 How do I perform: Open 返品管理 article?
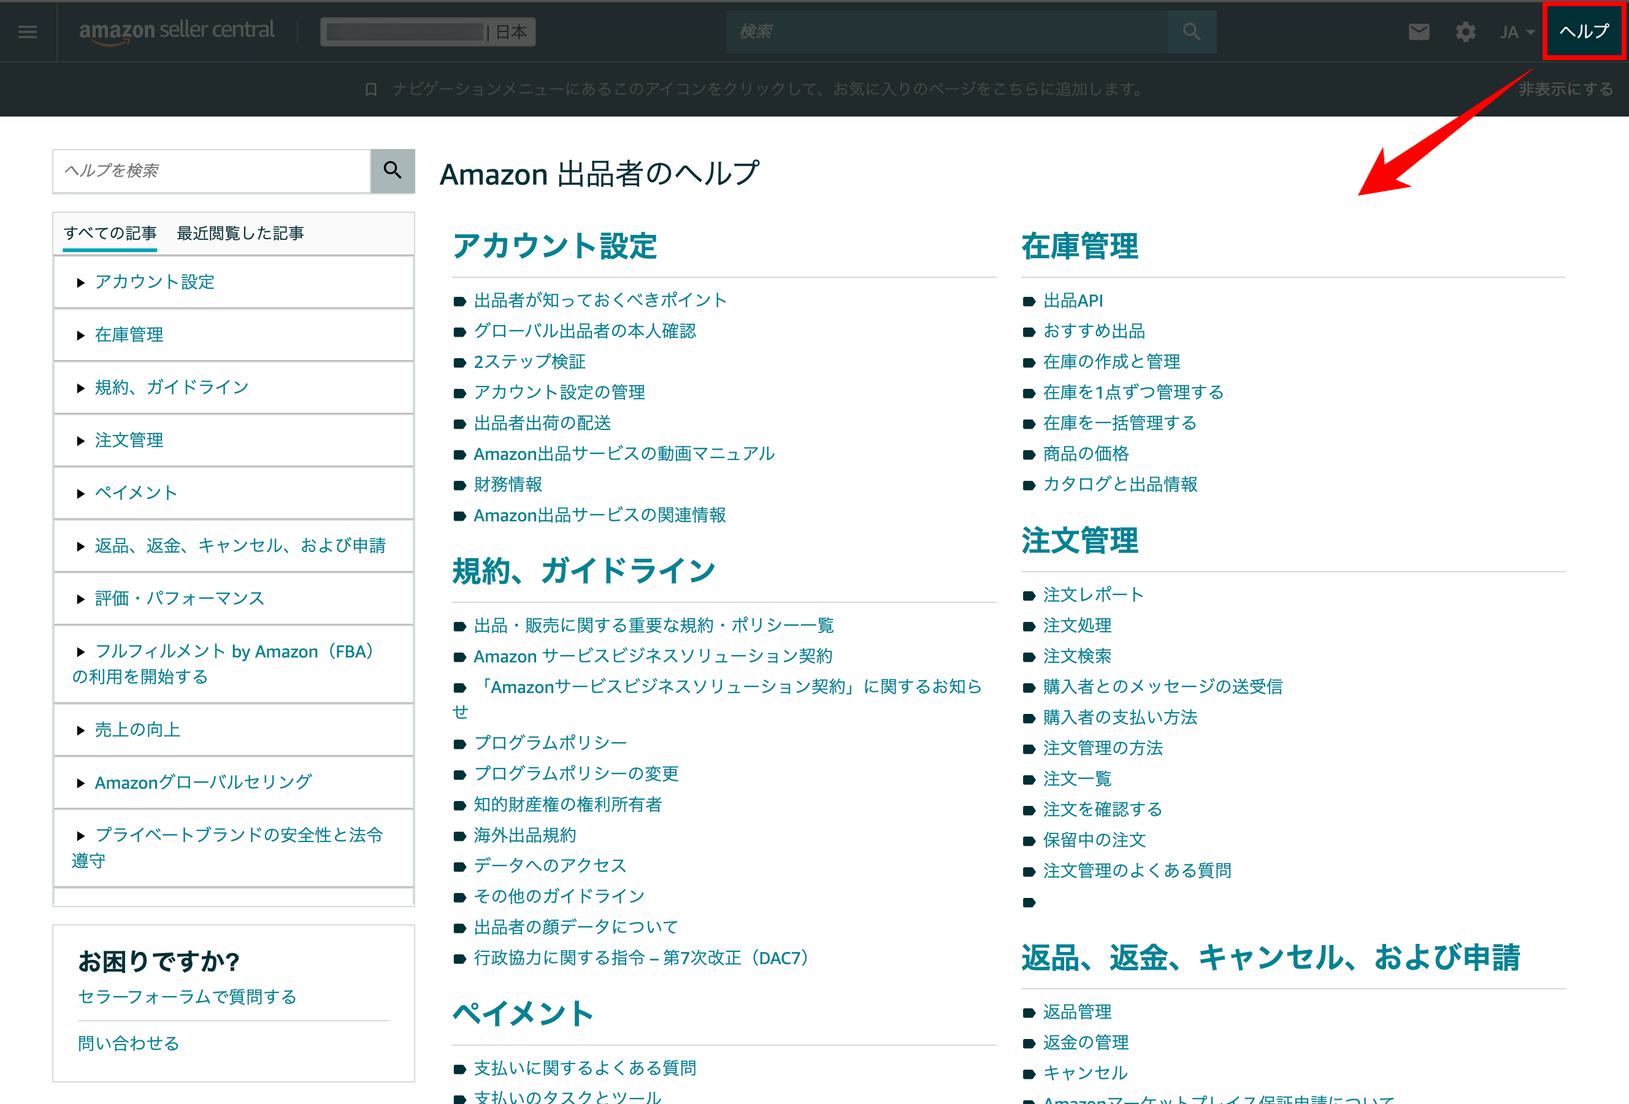tap(1078, 1011)
